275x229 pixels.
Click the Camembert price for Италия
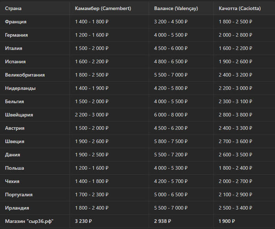coord(92,48)
